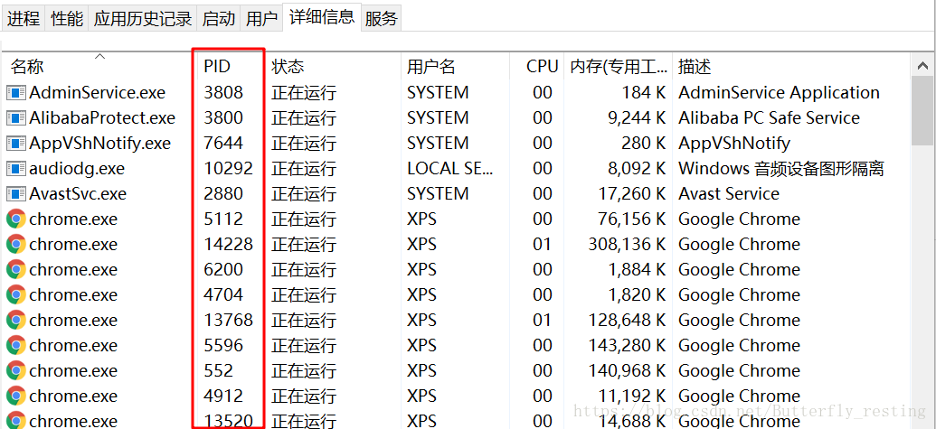
Task: Click PID value 7644
Action: 223,144
